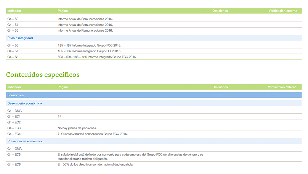Select the G4 – 53 indicator cell

coord(13,19)
